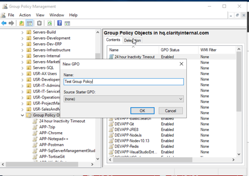Viewport: 249px width, 176px height.
Task: Select APP-Notepad++ in the tree
Action: tap(54, 139)
